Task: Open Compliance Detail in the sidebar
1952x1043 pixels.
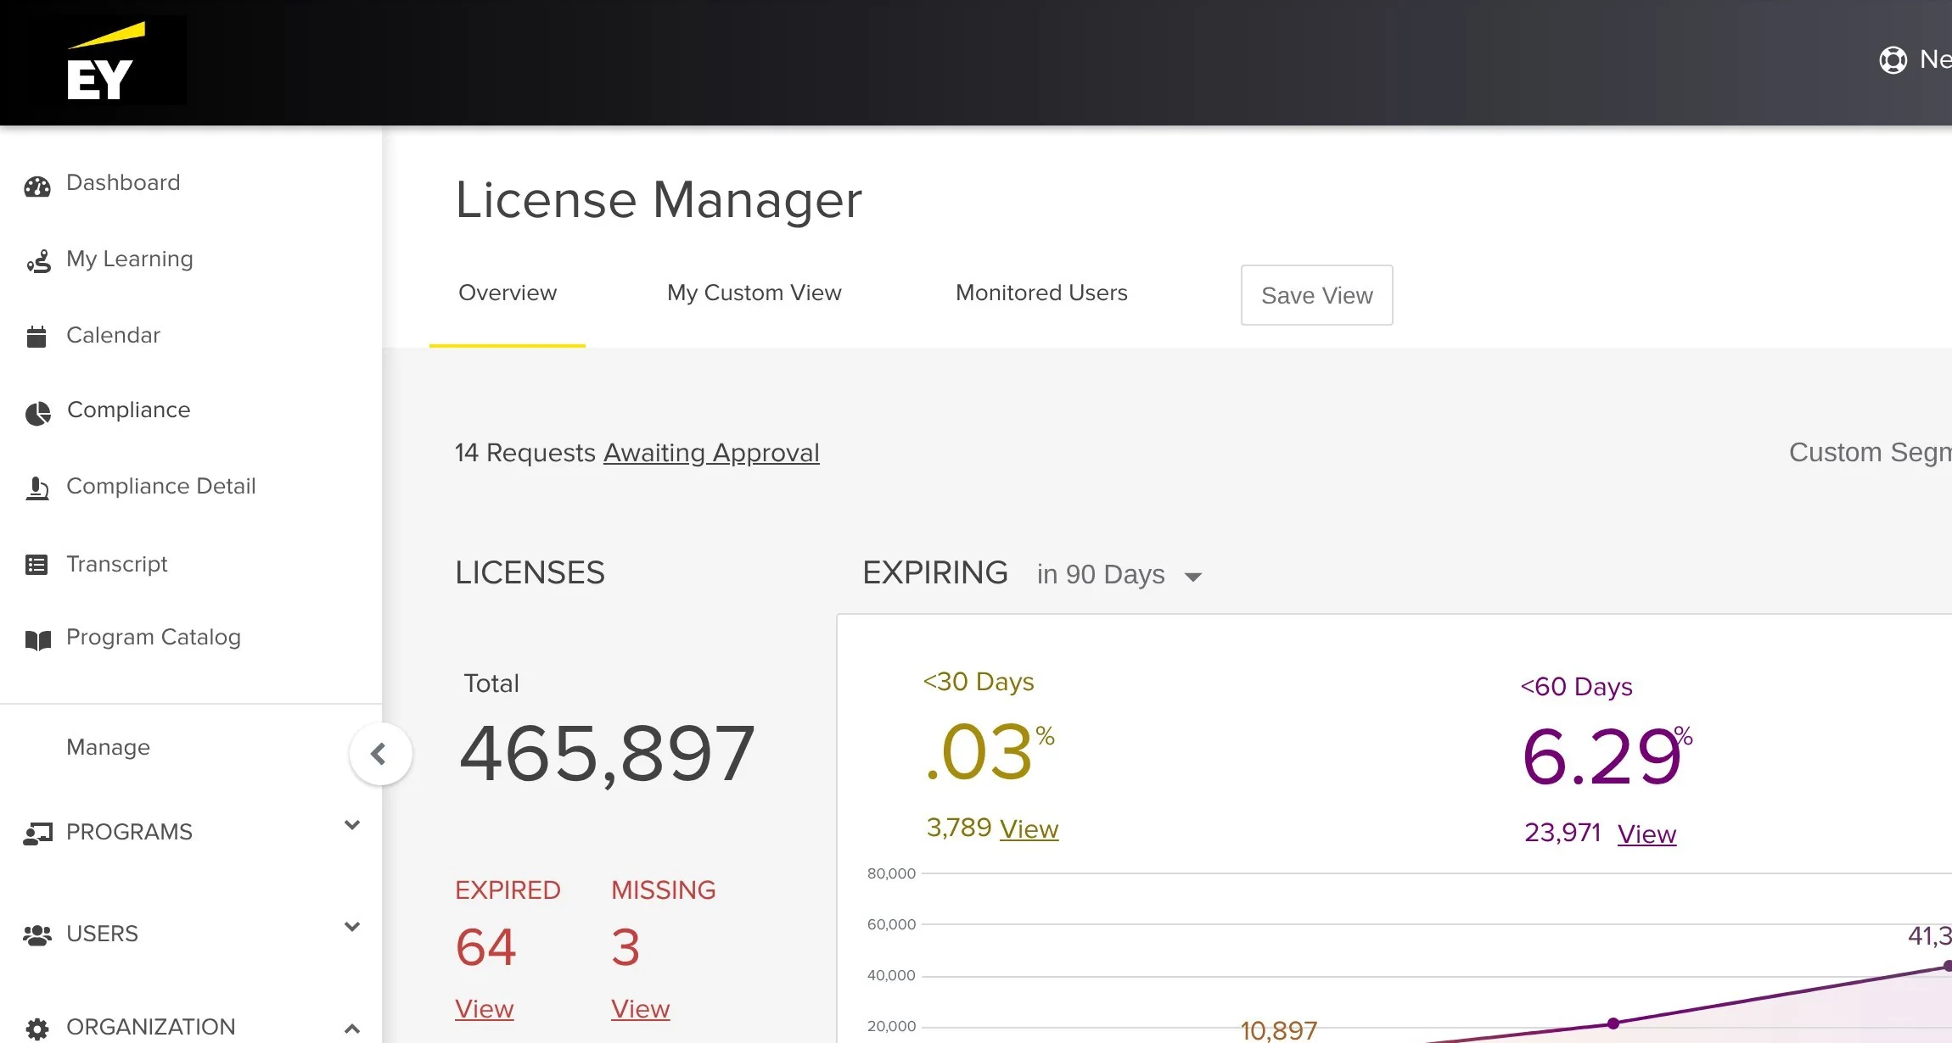Action: click(x=160, y=486)
